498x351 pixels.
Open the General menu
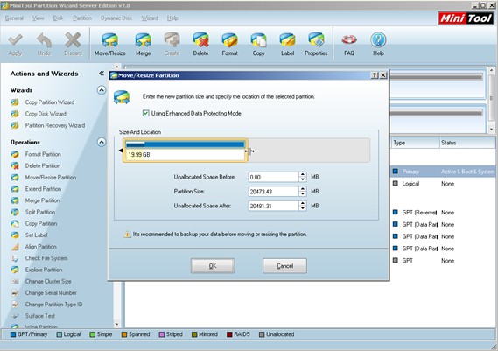point(14,18)
